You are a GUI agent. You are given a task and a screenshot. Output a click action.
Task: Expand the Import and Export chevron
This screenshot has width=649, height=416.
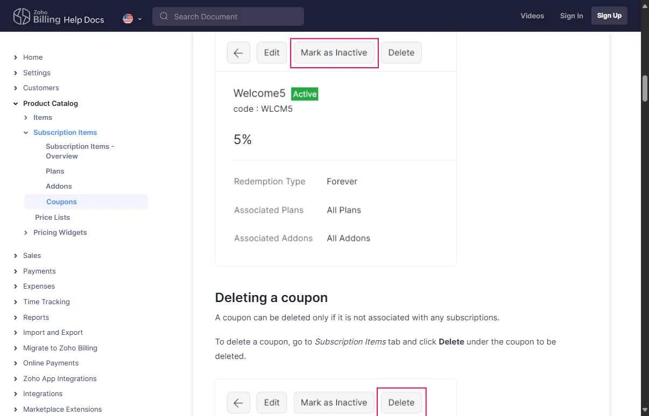click(16, 332)
